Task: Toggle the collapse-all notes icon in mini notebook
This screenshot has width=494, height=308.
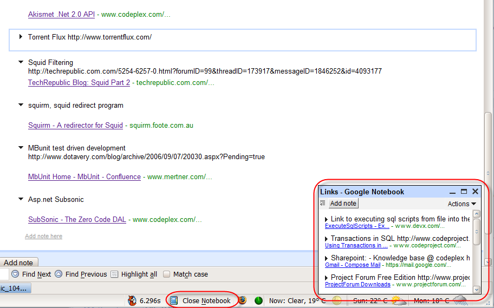Action: point(323,204)
